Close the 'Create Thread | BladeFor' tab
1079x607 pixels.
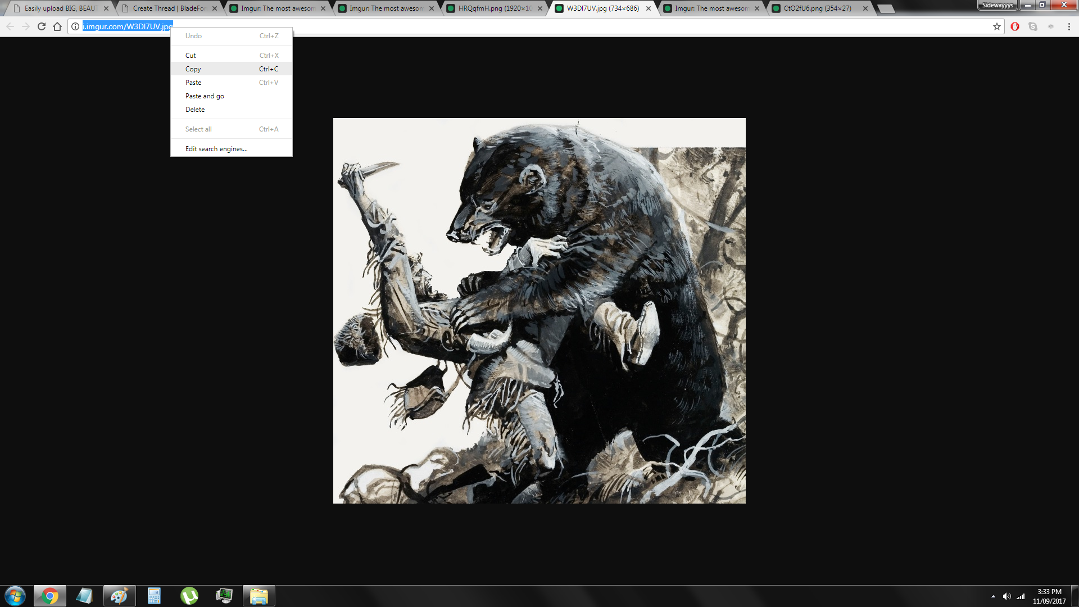point(215,8)
